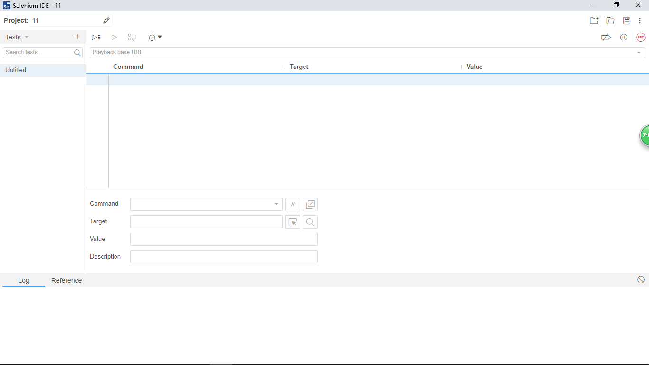Add a new test with plus icon
The image size is (649, 365).
tap(77, 37)
